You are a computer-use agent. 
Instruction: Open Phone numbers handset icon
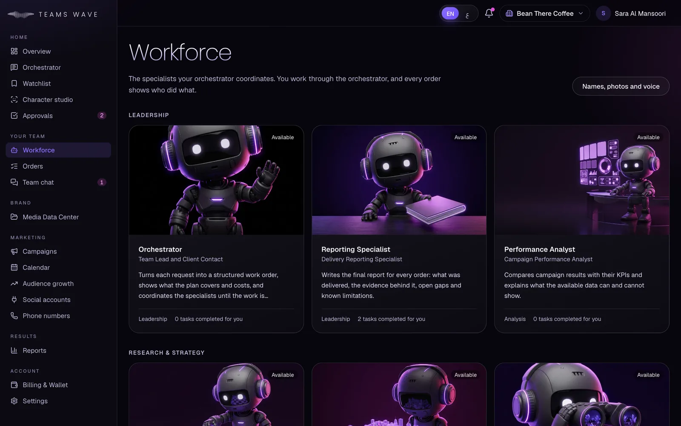(14, 316)
